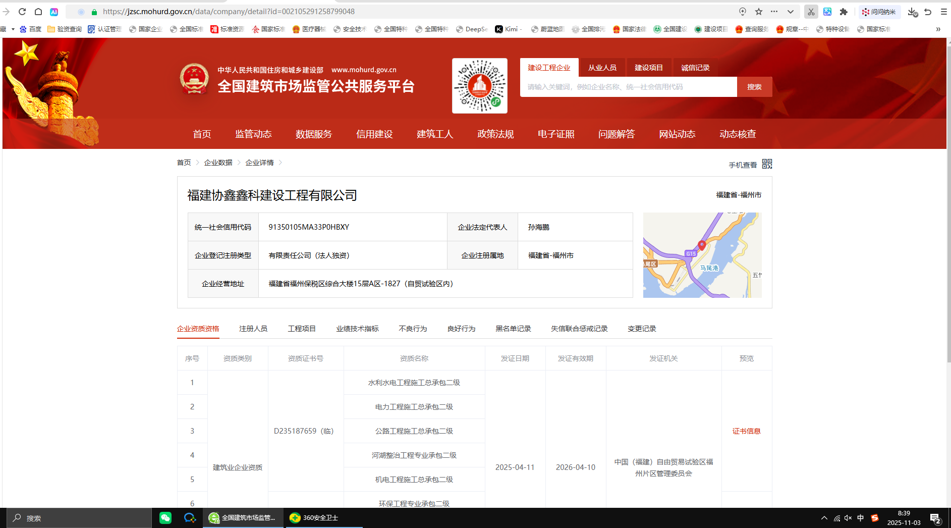Screen dimensions: 951x528
Task: Open WeChat from the taskbar
Action: click(x=165, y=518)
